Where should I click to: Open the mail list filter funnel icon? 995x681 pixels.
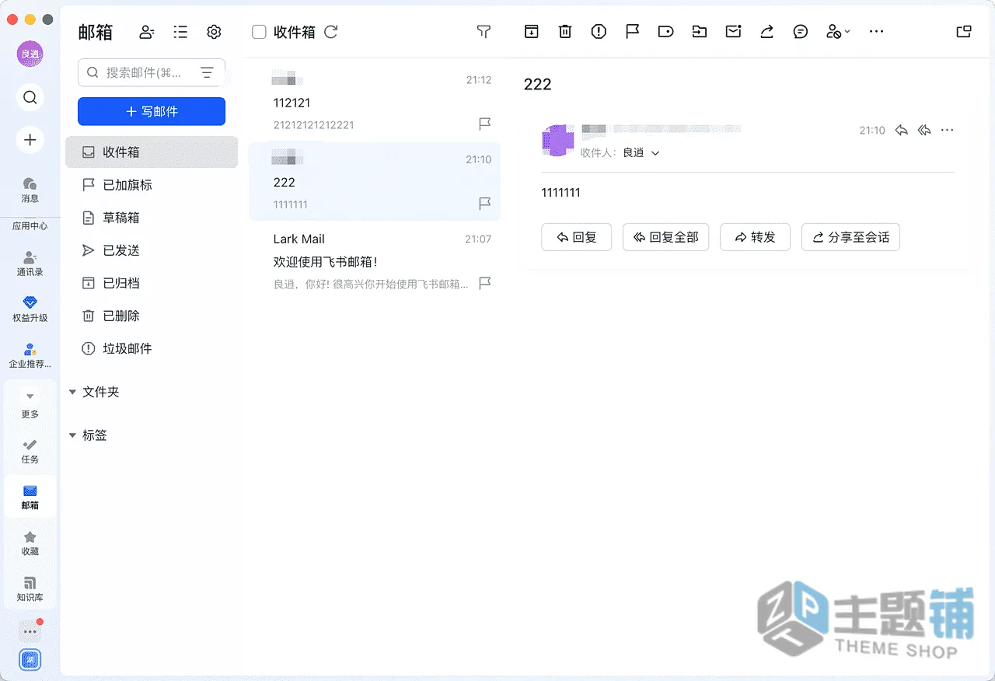coord(484,32)
